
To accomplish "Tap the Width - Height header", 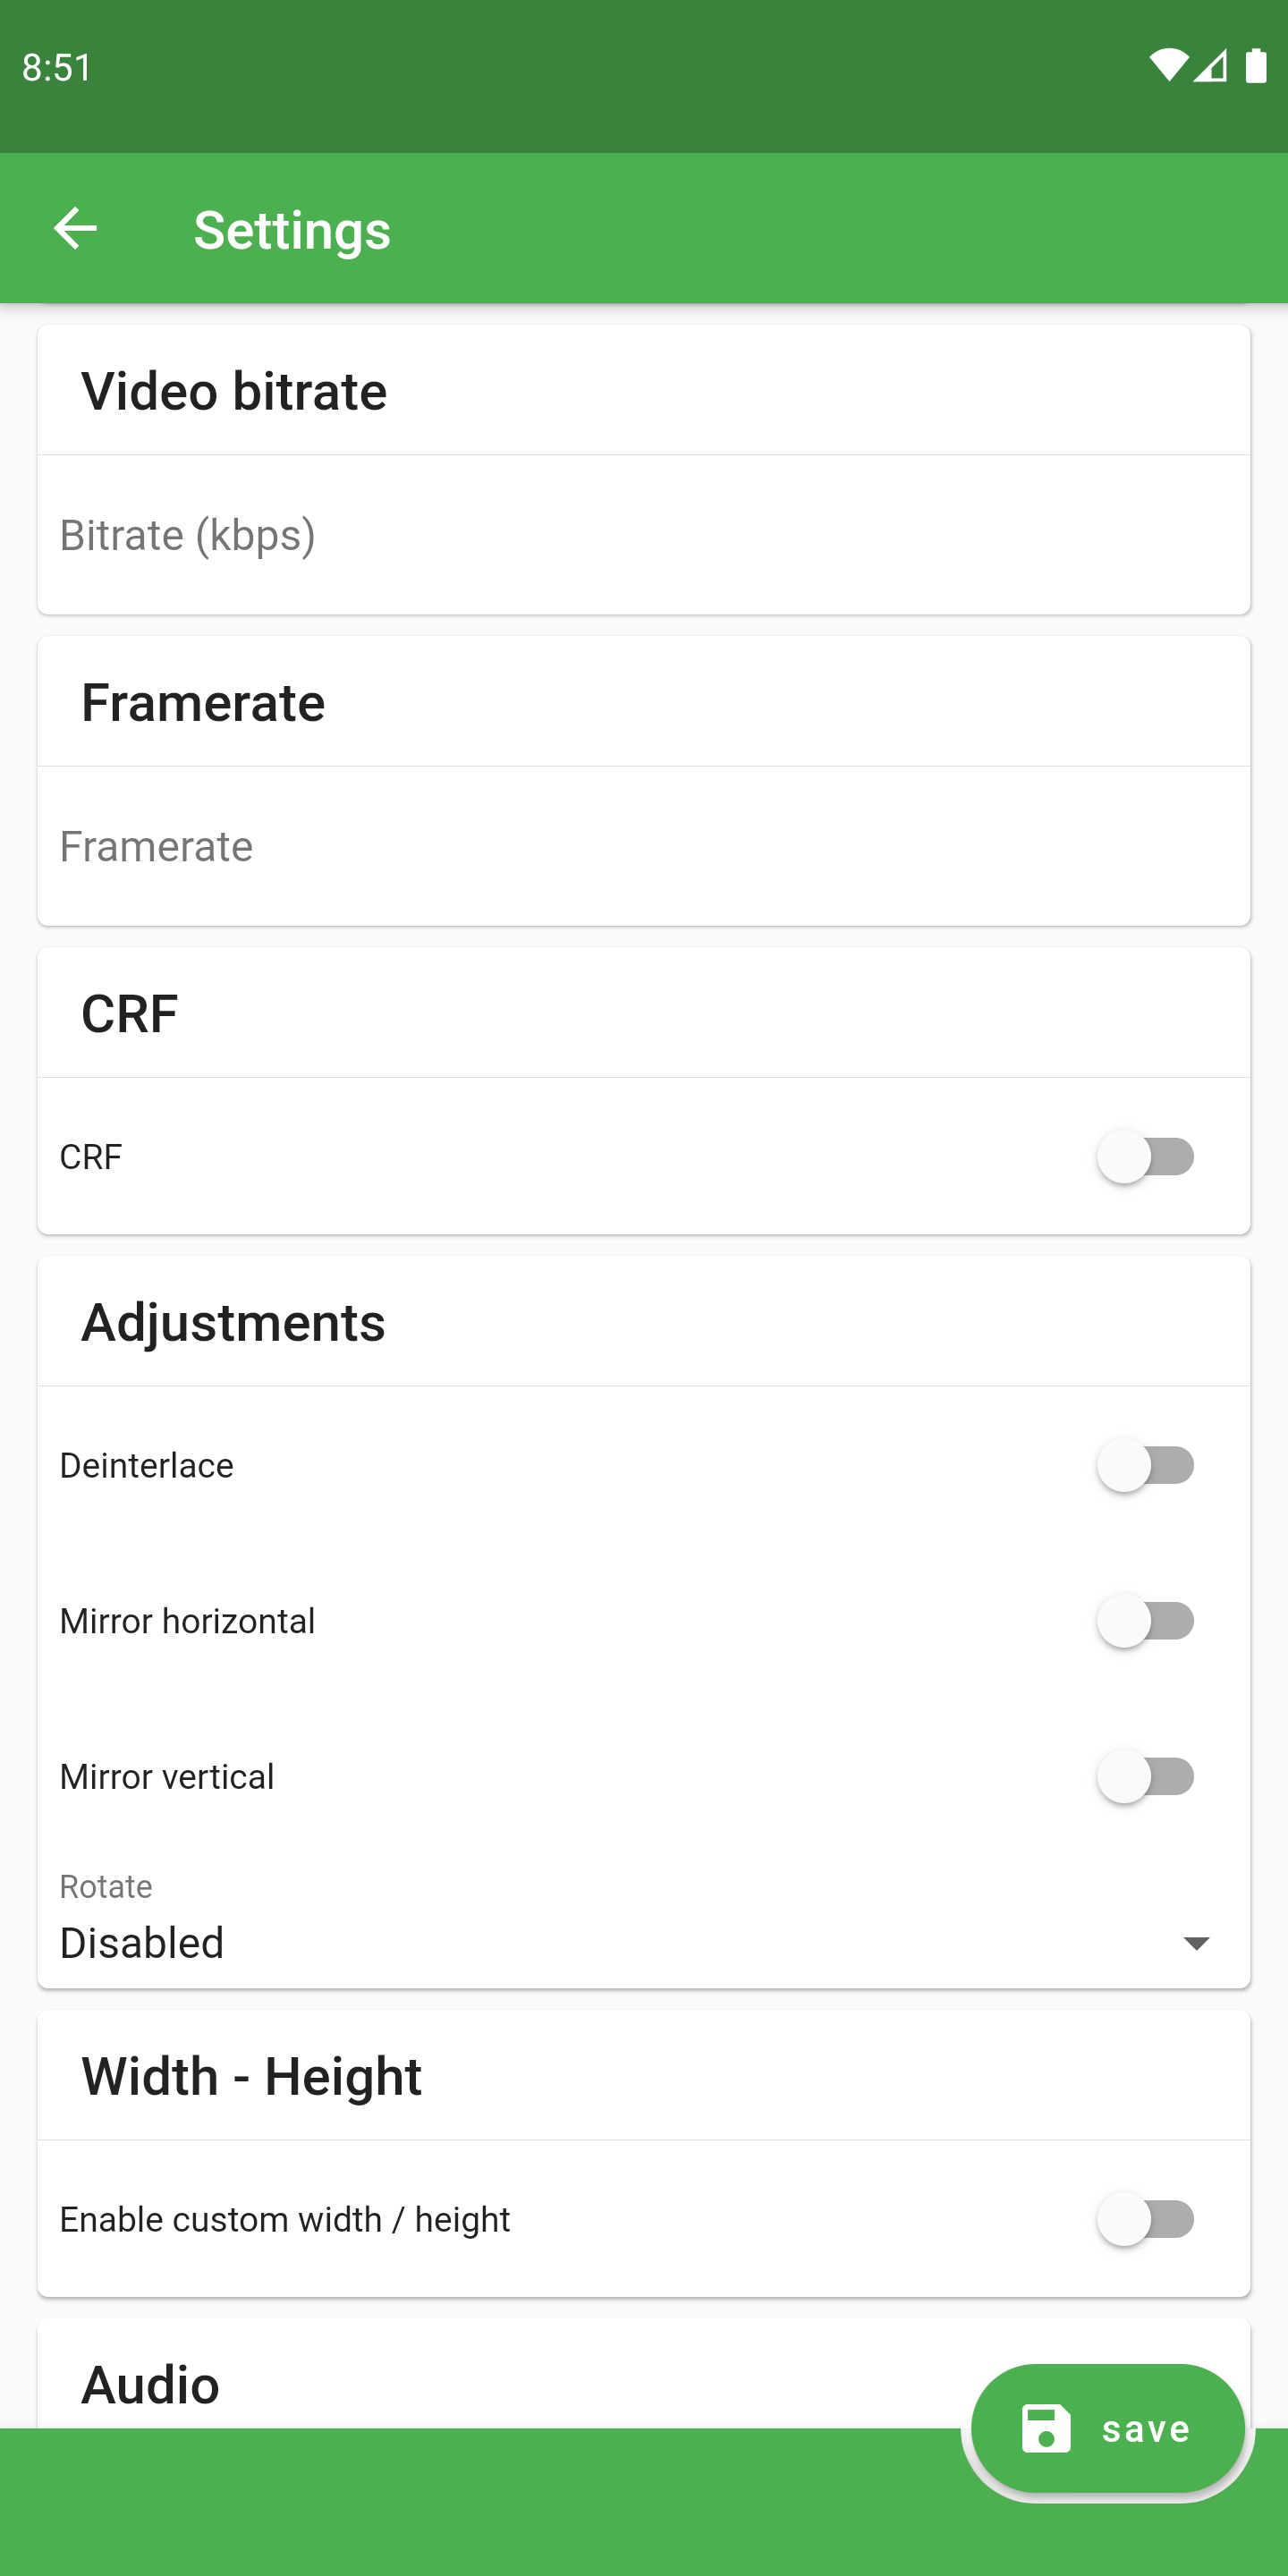I will [x=251, y=2077].
